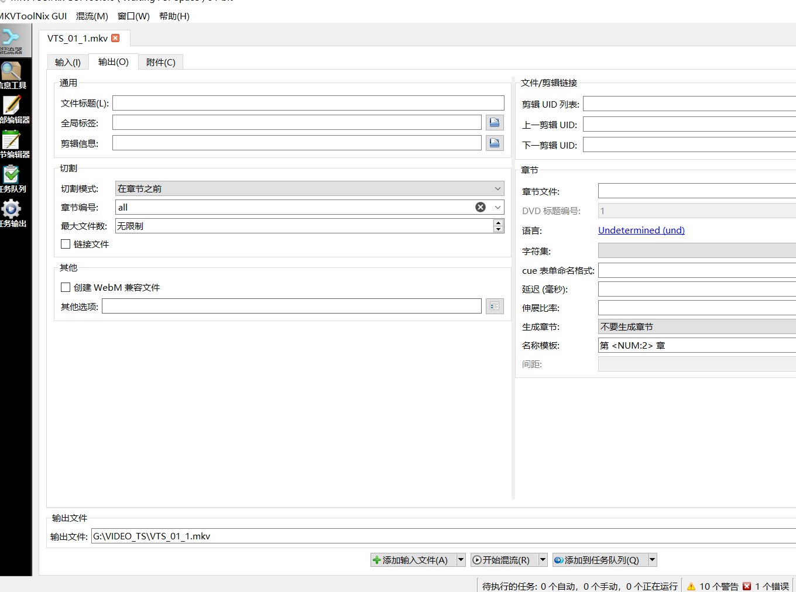Open the Info tool magnifier icon
This screenshot has height=592, width=796.
[11, 71]
